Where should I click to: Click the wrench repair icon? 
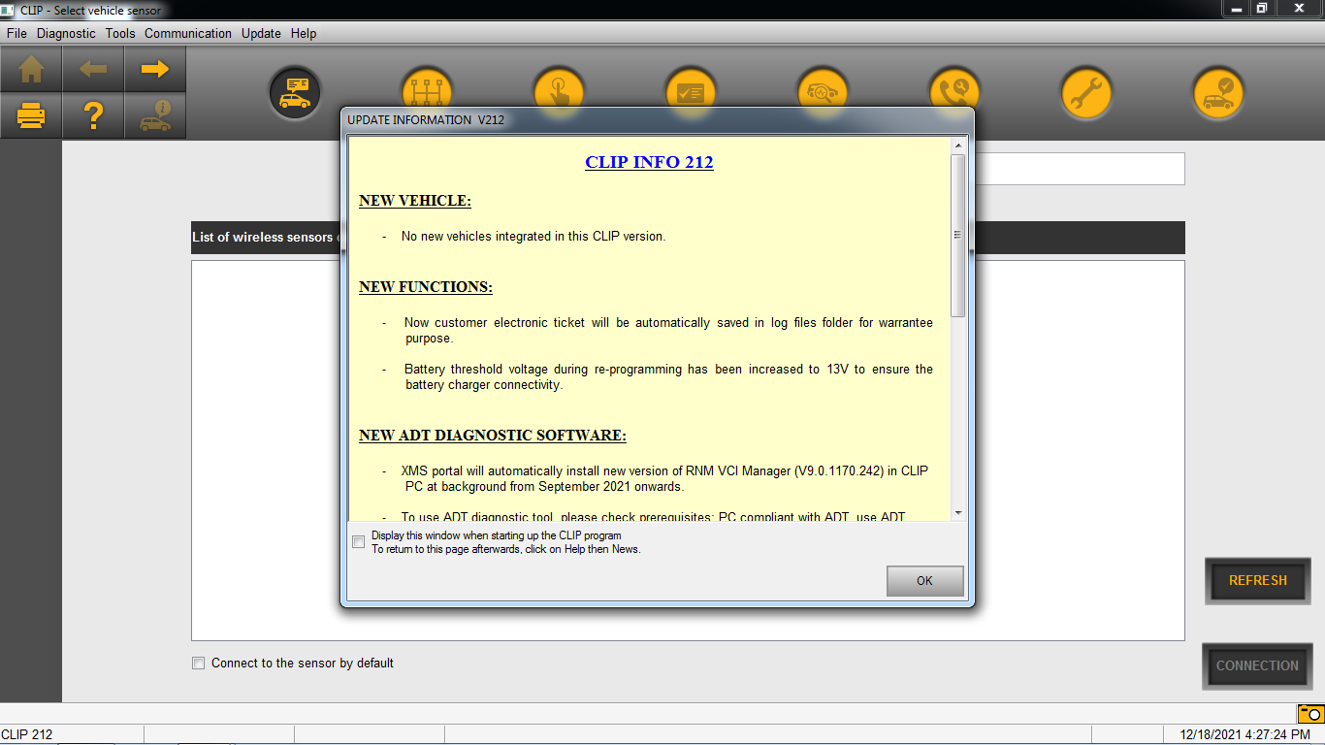click(1085, 93)
